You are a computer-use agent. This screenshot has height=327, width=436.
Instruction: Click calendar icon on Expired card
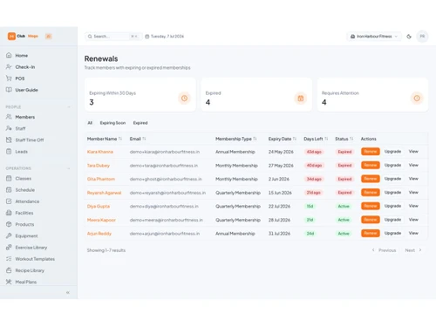tap(301, 99)
